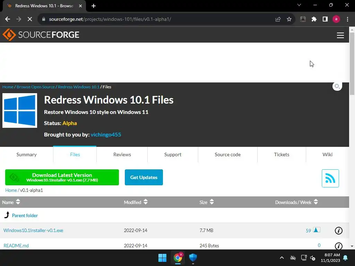This screenshot has height=266, width=355.
Task: Click the page vertical scrollbar thumb
Action: (x=352, y=63)
